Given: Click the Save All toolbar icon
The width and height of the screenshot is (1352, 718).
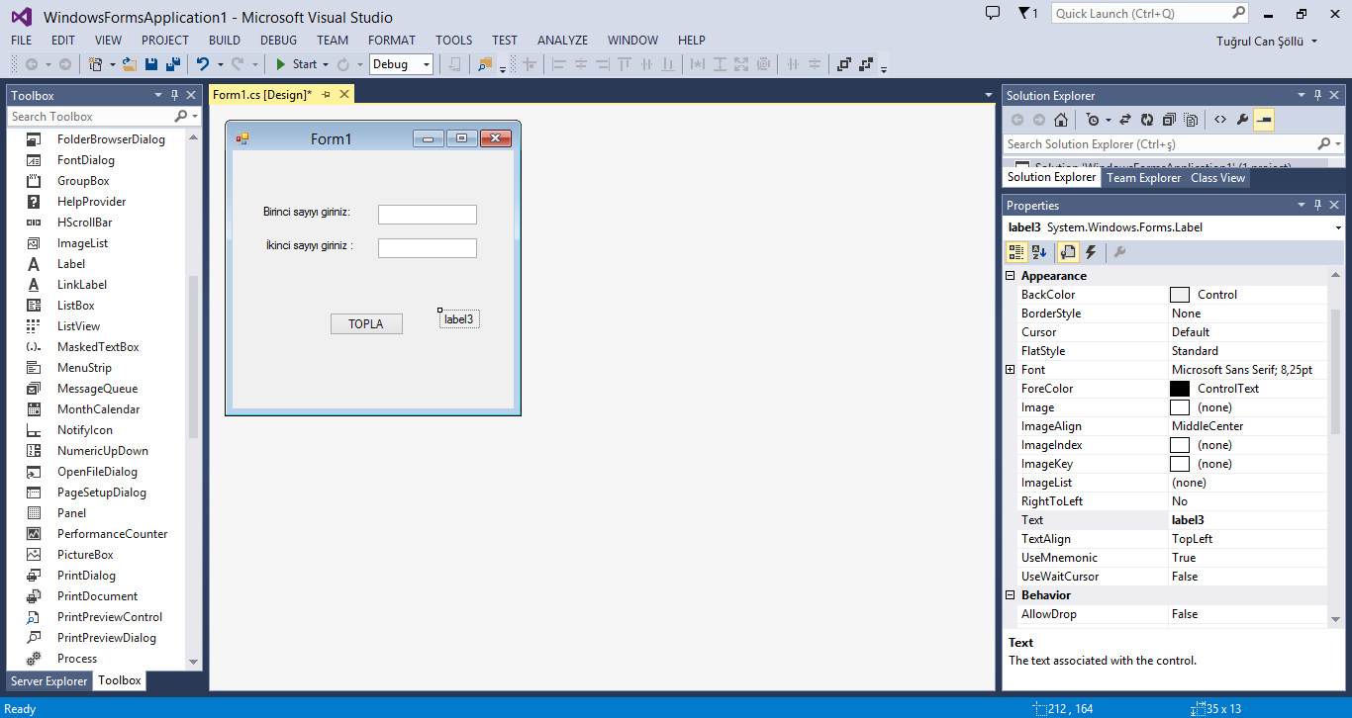Looking at the screenshot, I should click(172, 64).
